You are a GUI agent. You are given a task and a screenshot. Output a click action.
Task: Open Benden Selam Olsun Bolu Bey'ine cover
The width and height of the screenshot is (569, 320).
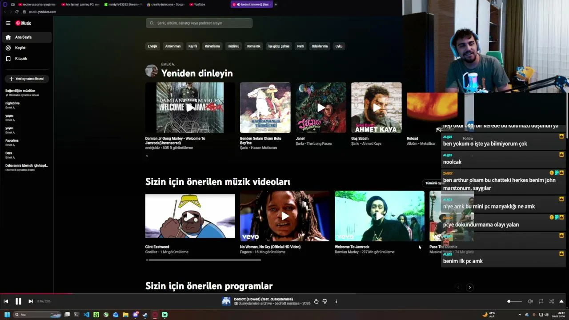coord(265,108)
